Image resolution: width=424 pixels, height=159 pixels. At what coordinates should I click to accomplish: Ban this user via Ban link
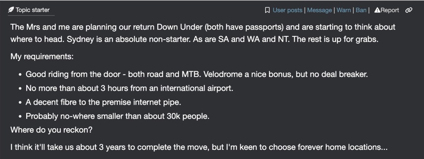361,10
